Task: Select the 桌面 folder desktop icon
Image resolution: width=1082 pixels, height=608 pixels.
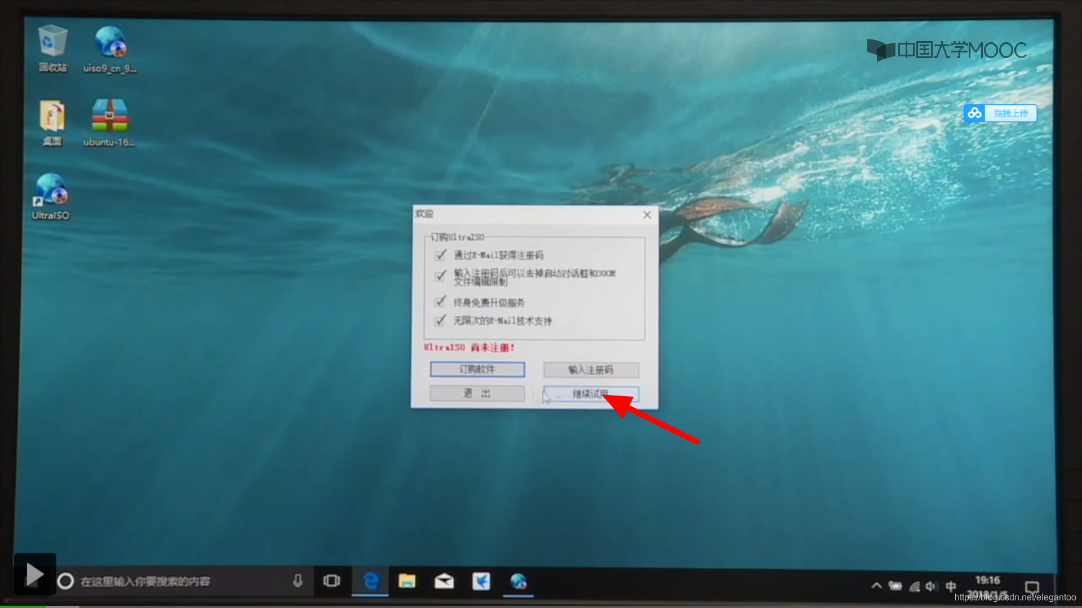Action: [52, 122]
